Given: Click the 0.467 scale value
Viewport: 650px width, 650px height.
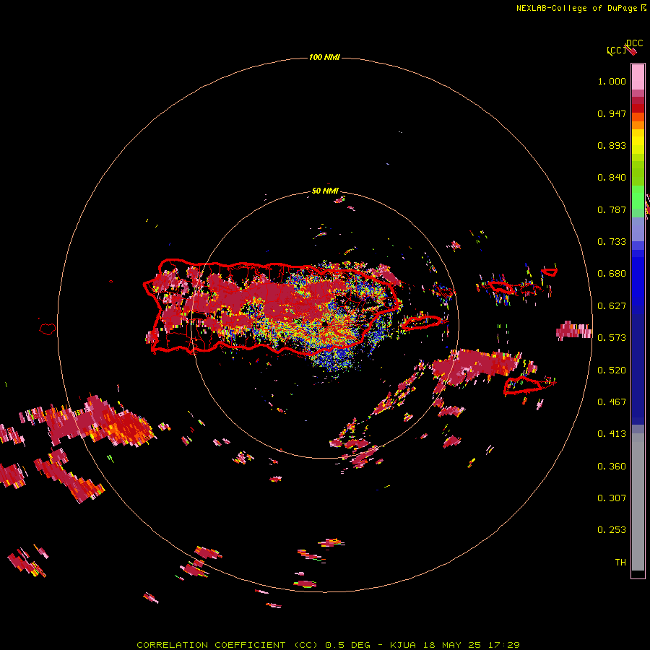Looking at the screenshot, I should click(612, 402).
